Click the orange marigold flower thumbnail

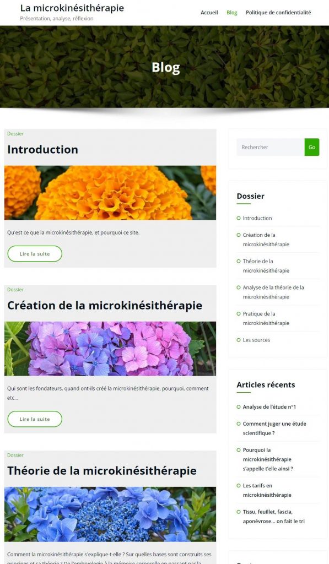(x=110, y=193)
